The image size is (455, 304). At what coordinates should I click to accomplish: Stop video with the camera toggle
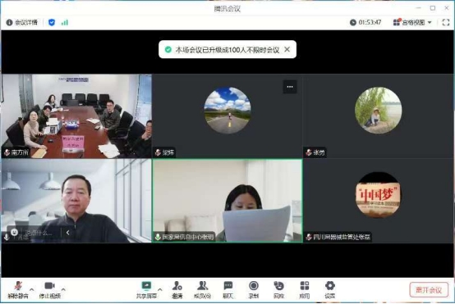pyautogui.click(x=49, y=286)
